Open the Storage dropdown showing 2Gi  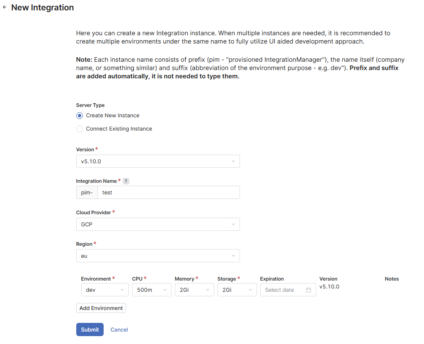(x=237, y=290)
